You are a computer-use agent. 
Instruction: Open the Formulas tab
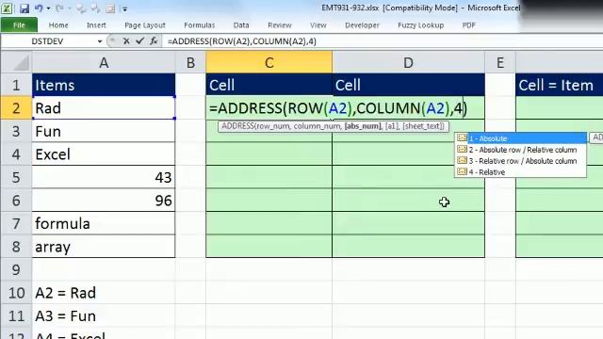[x=199, y=25]
